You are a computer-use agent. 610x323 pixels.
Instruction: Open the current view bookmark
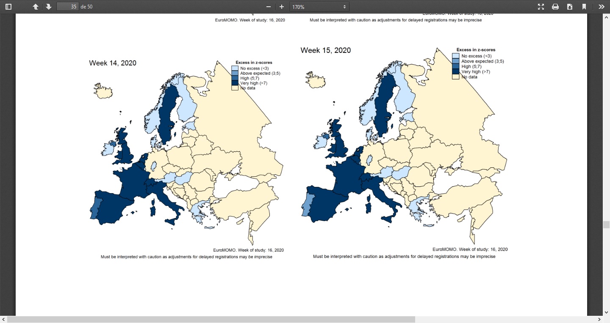(584, 7)
